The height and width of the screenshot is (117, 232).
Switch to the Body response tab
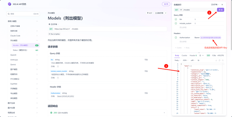(x=177, y=55)
